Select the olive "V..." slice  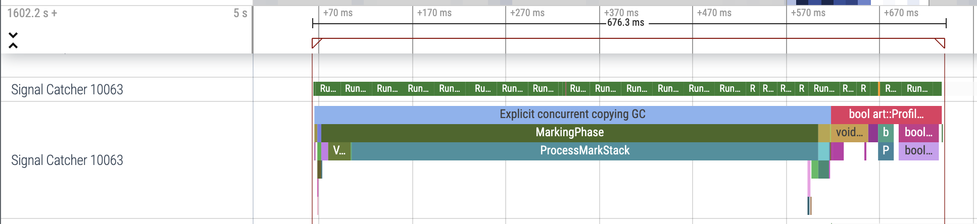(x=339, y=151)
